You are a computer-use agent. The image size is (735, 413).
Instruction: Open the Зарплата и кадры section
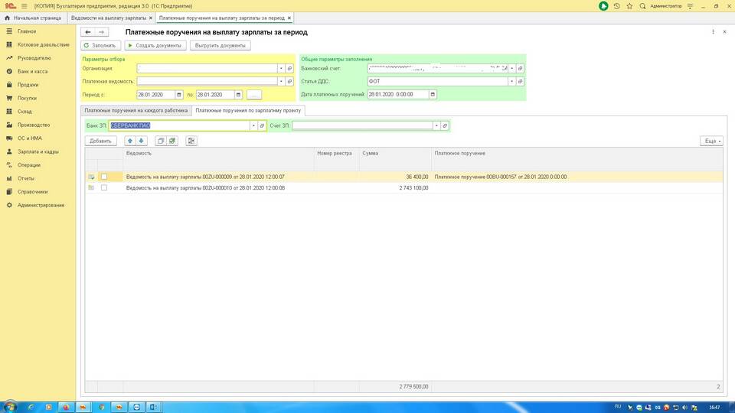point(38,151)
